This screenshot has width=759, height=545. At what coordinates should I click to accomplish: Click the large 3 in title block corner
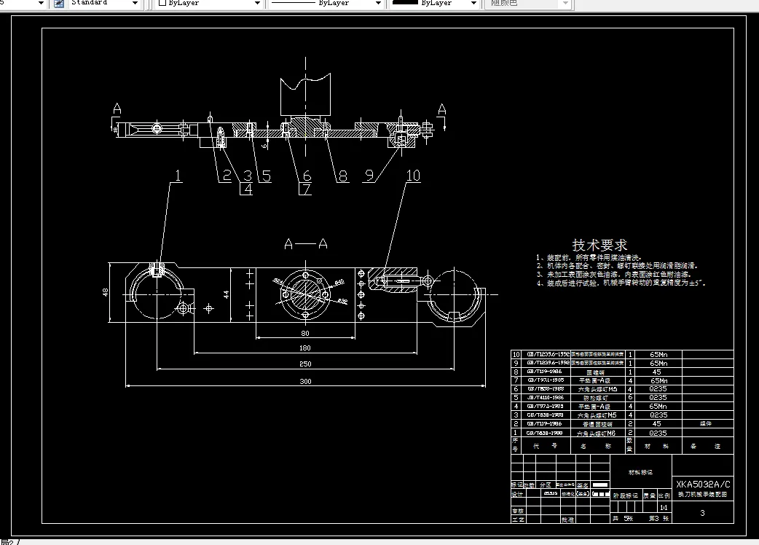point(702,513)
